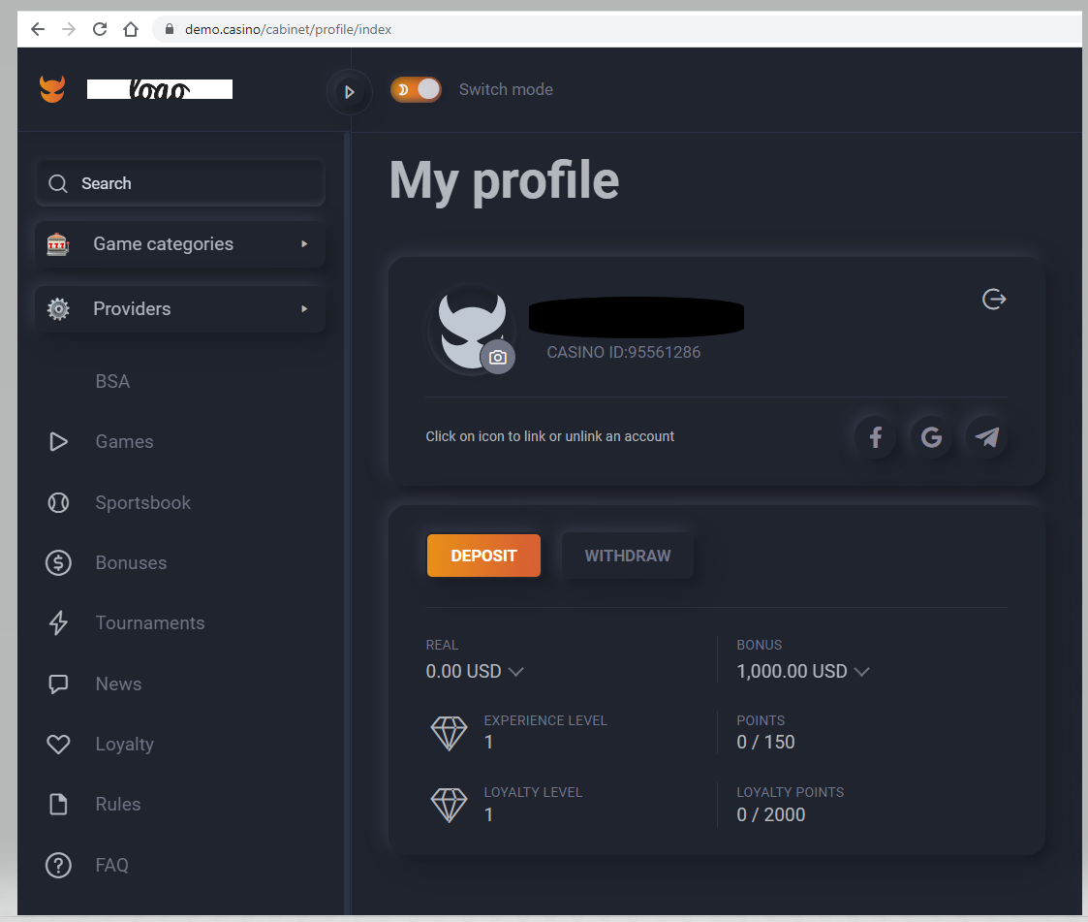Open the BONUS balance currency dropdown

tap(861, 671)
